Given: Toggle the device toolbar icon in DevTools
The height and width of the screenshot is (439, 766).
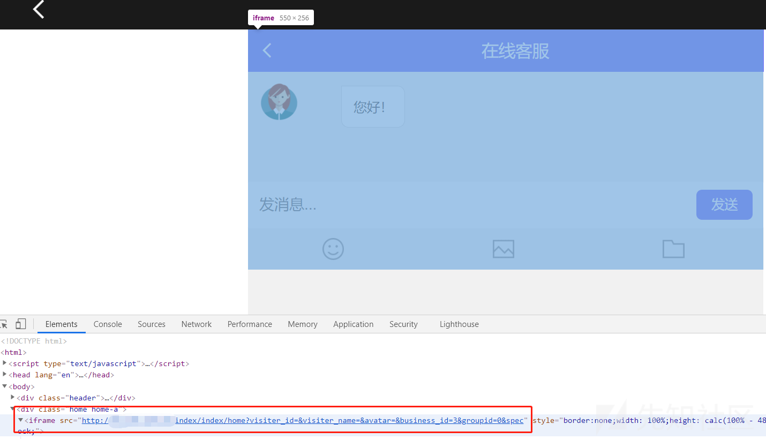Looking at the screenshot, I should point(21,324).
